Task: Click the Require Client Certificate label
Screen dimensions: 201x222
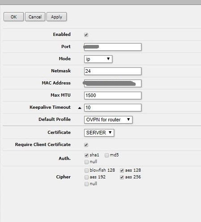Action: [x=43, y=145]
